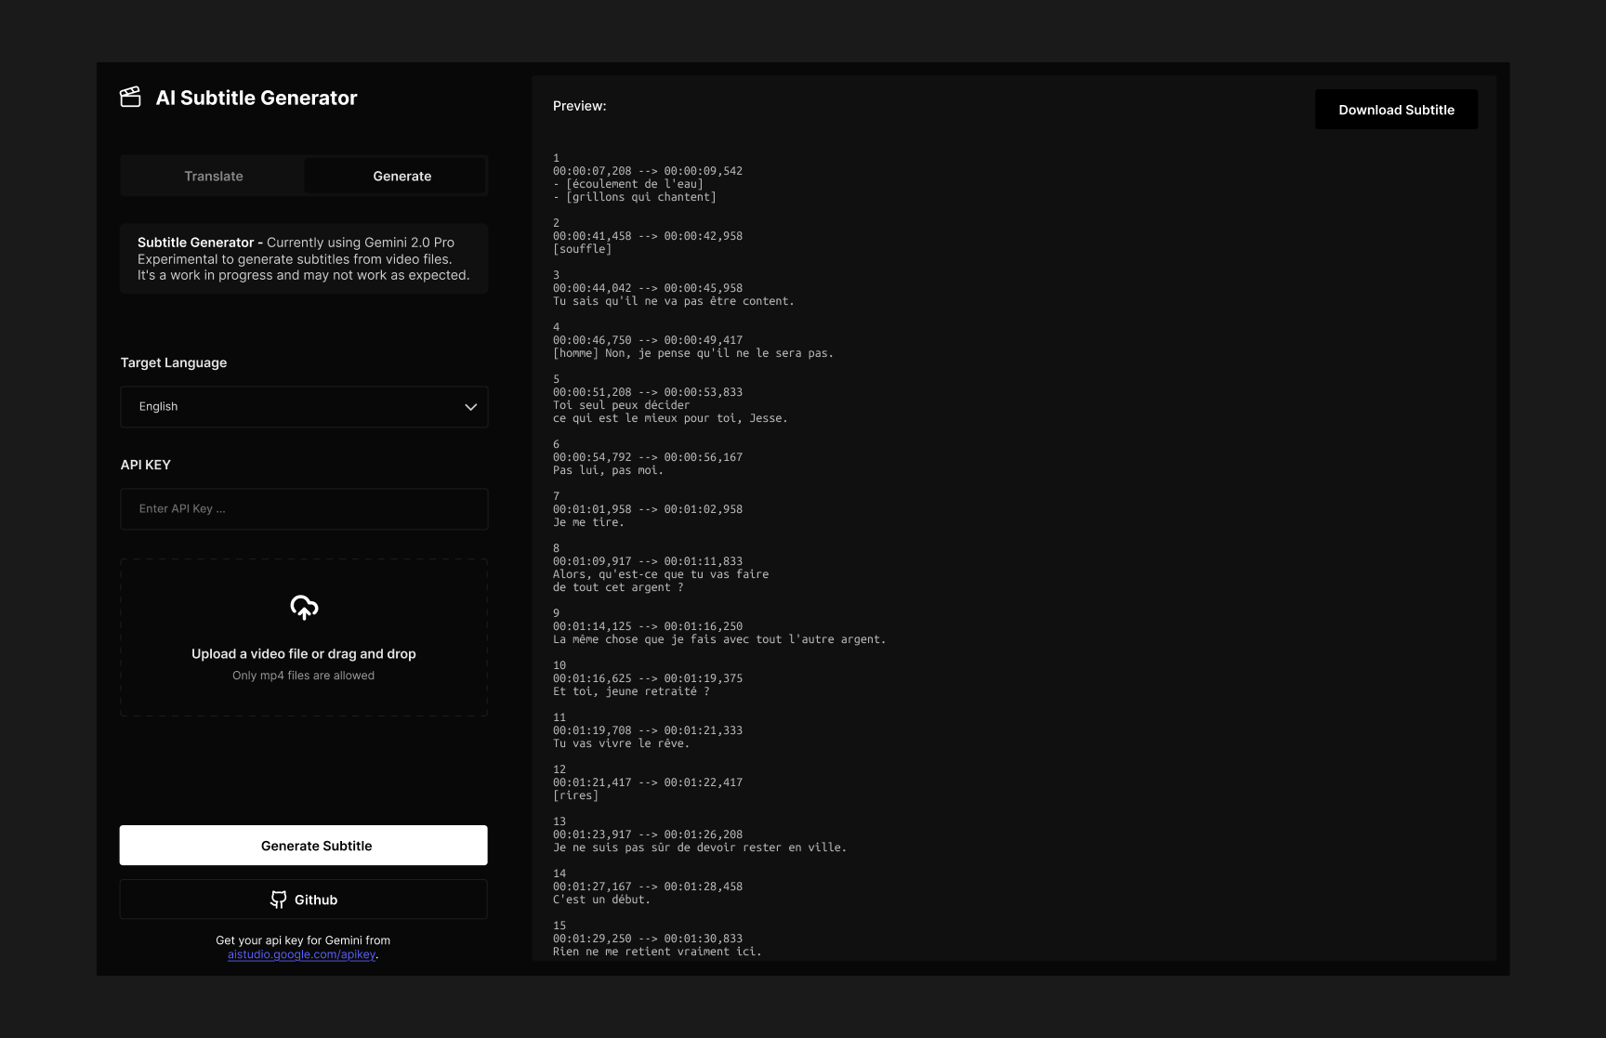Follow the aistudio.google.com/apikey link
This screenshot has height=1038, width=1606.
point(301,953)
